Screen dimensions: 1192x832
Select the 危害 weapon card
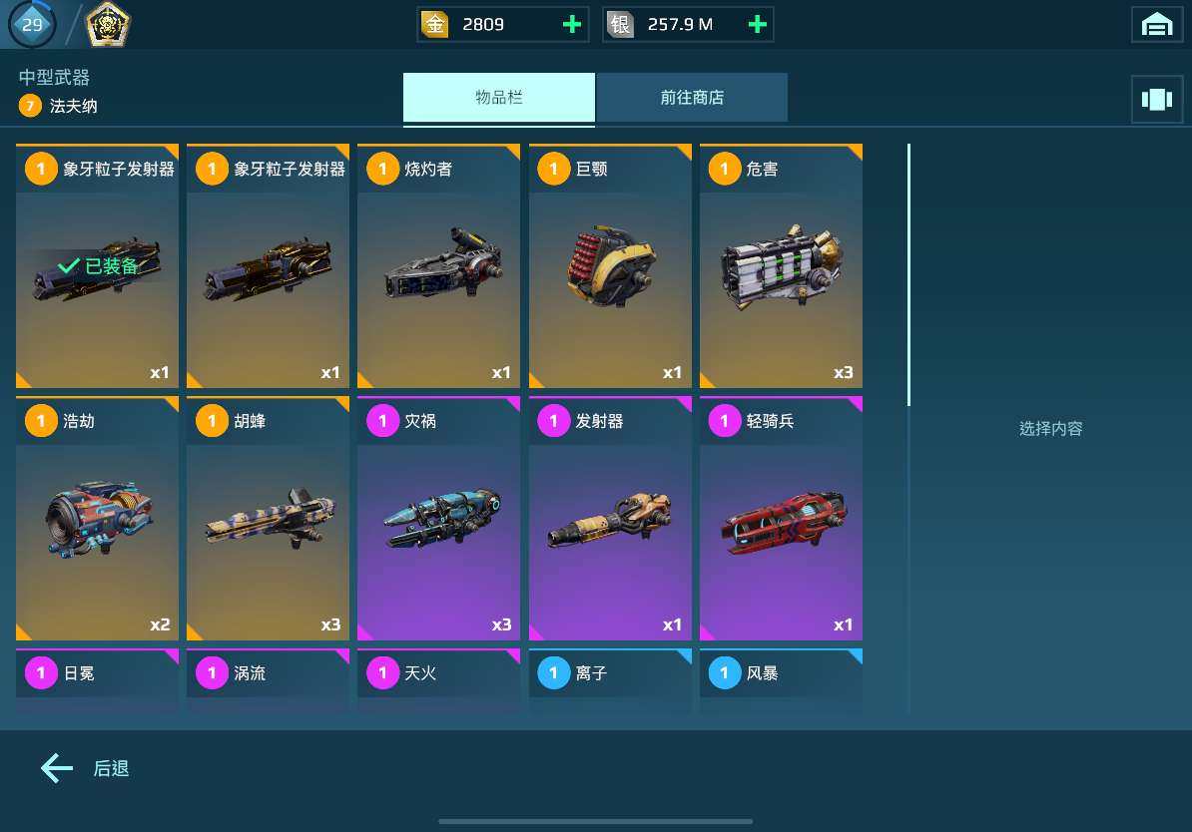781,266
